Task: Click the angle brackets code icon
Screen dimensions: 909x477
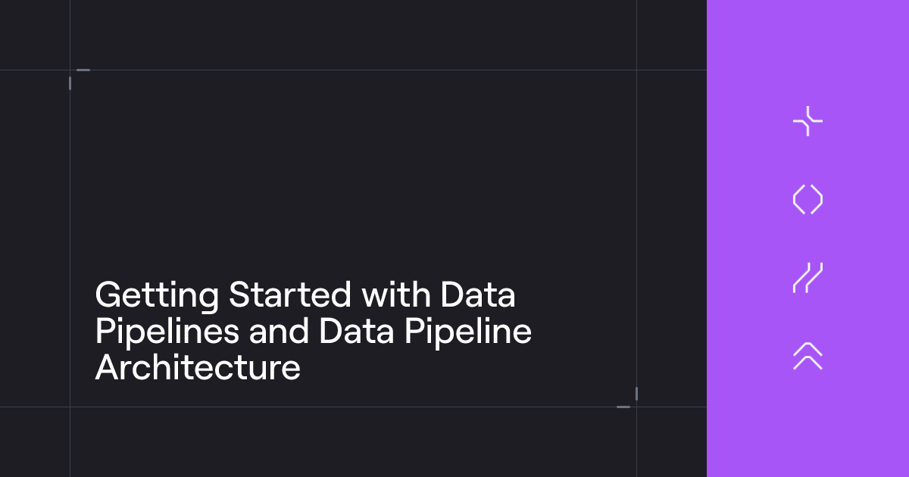Action: [807, 200]
